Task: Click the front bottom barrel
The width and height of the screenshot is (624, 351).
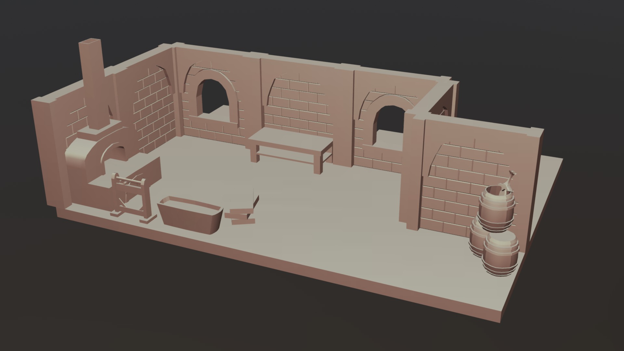Action: (500, 253)
